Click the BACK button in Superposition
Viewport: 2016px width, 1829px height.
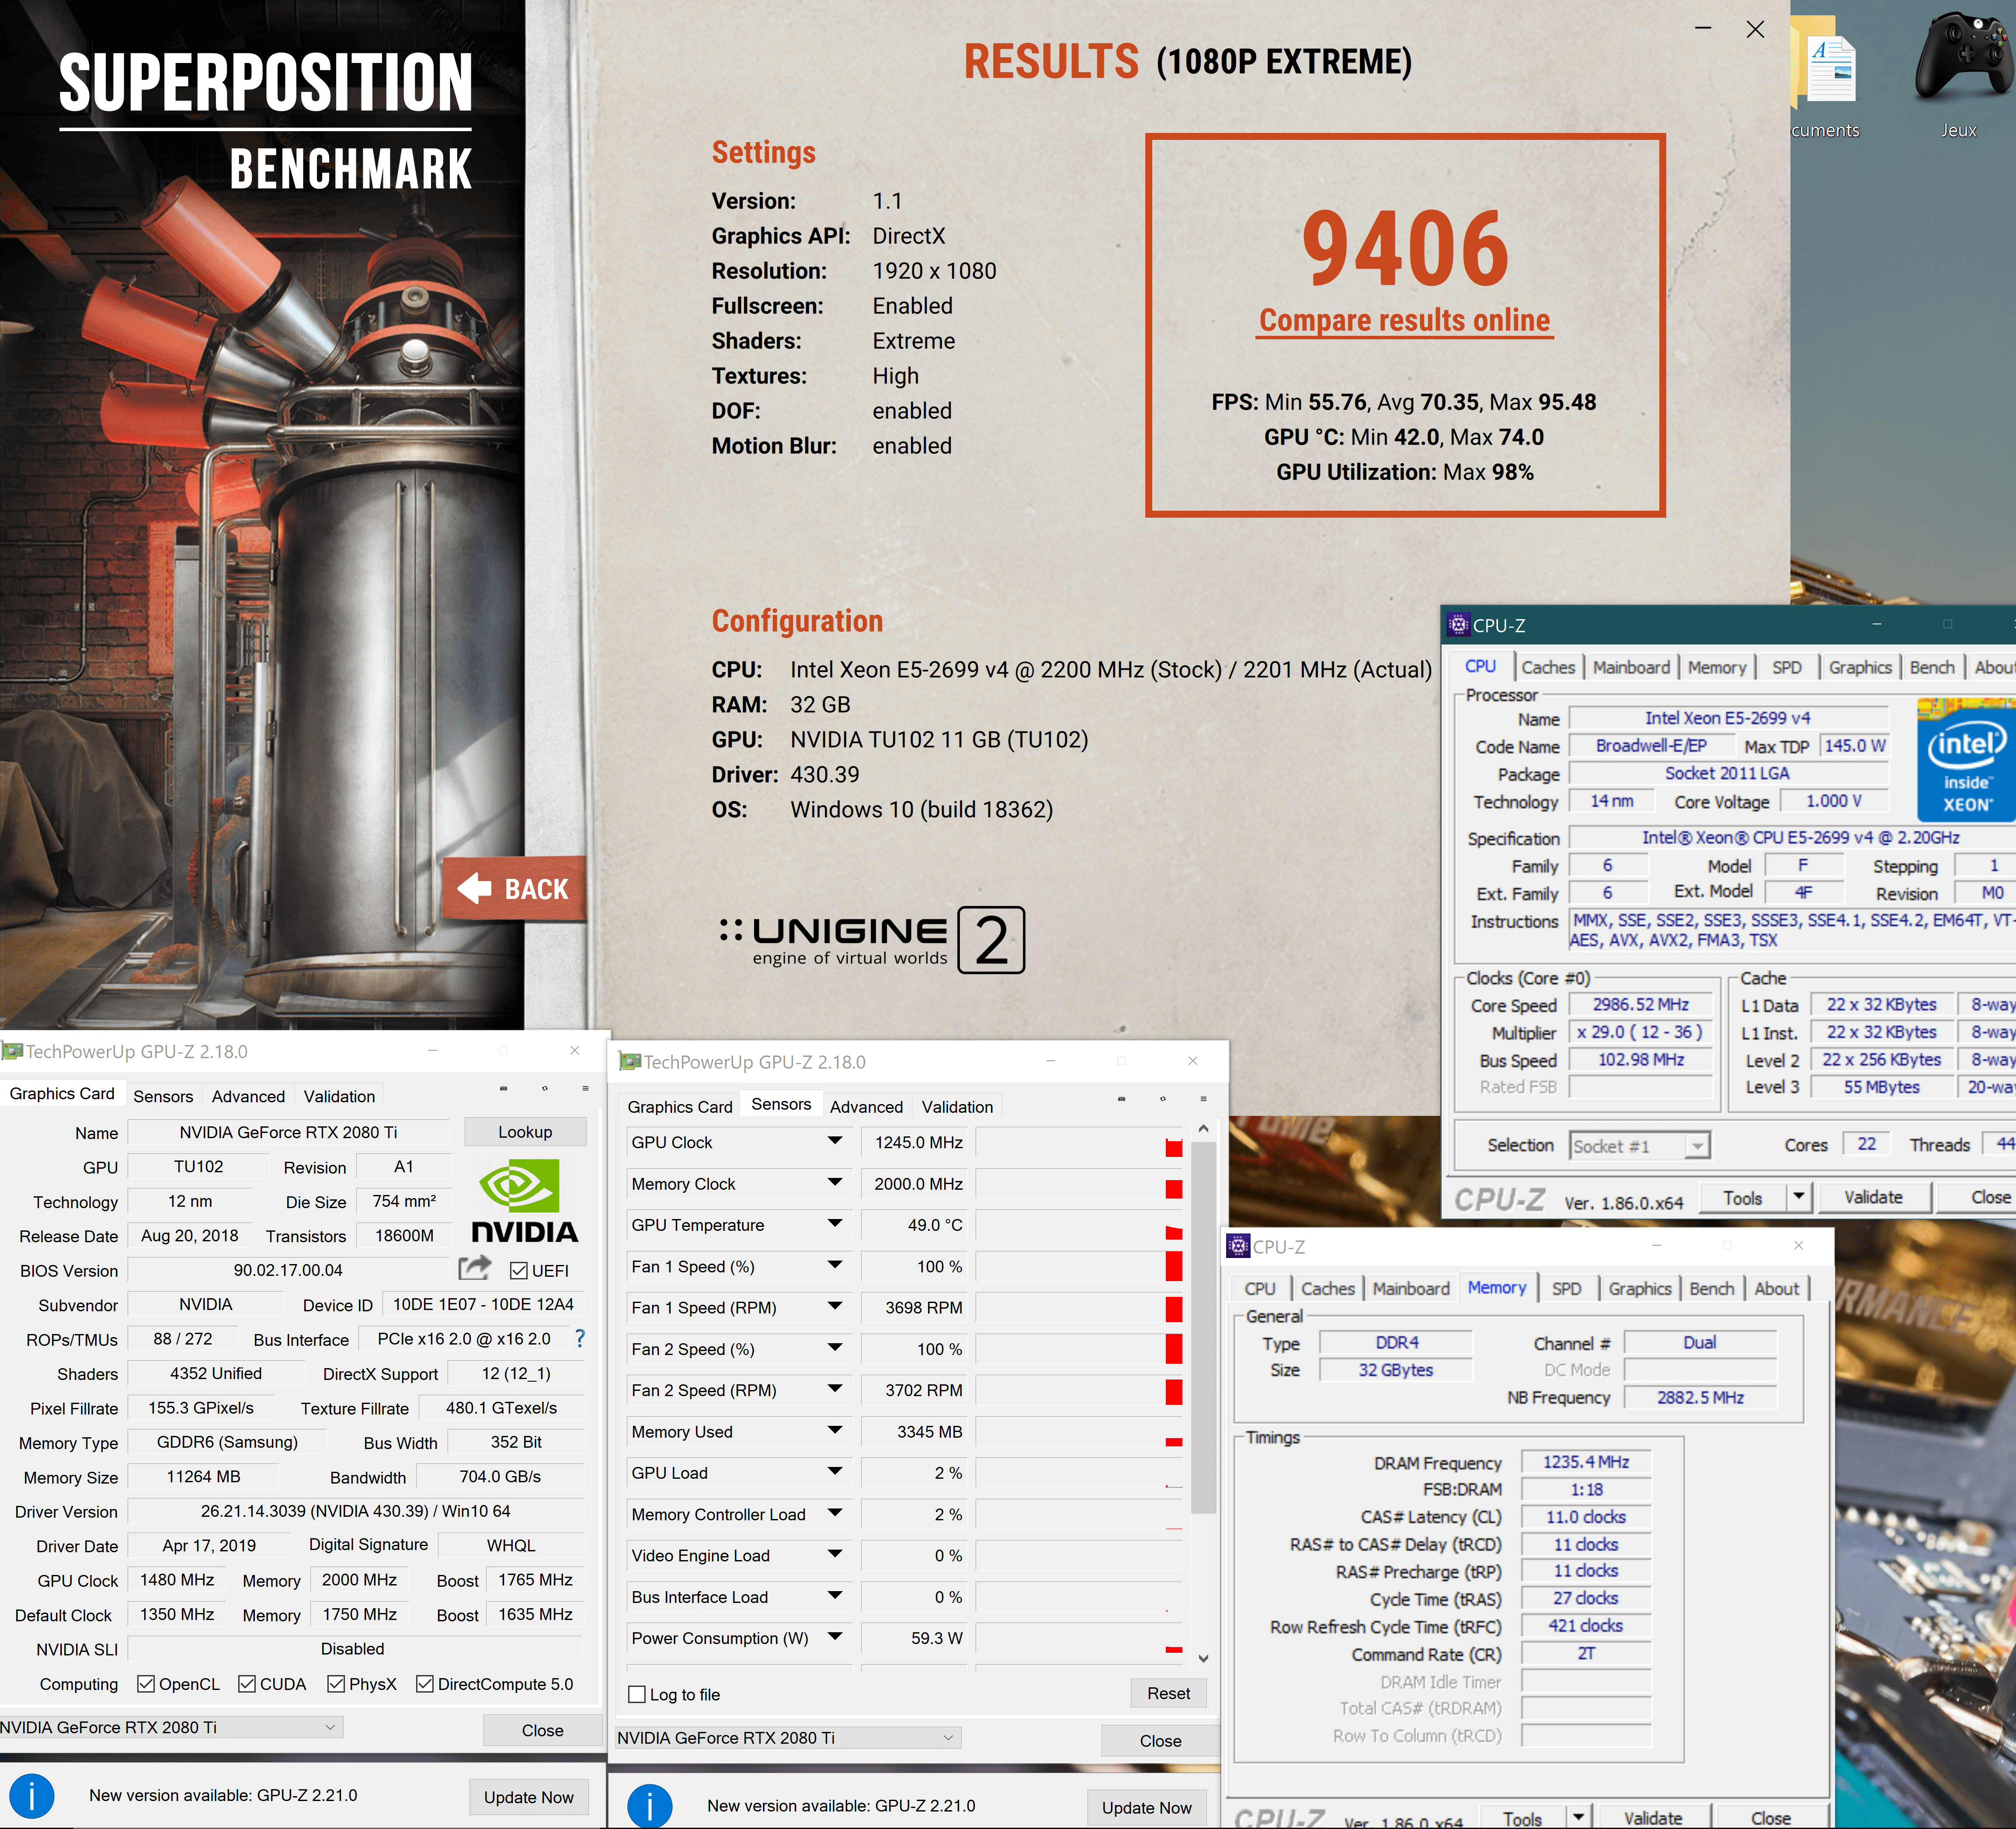click(514, 888)
